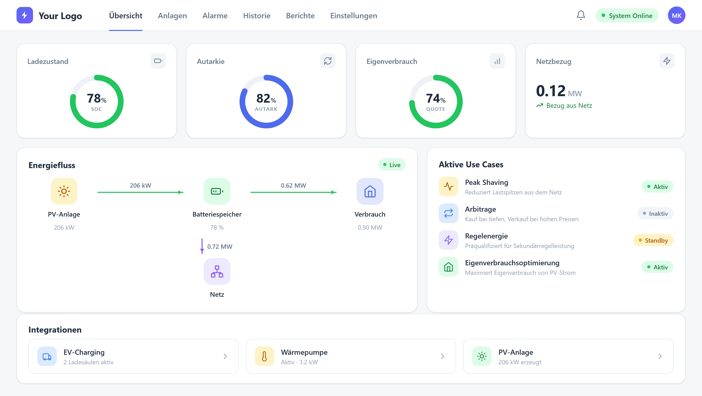702x396 pixels.
Task: Click the 0.72 MW grid flow label
Action: (x=220, y=246)
